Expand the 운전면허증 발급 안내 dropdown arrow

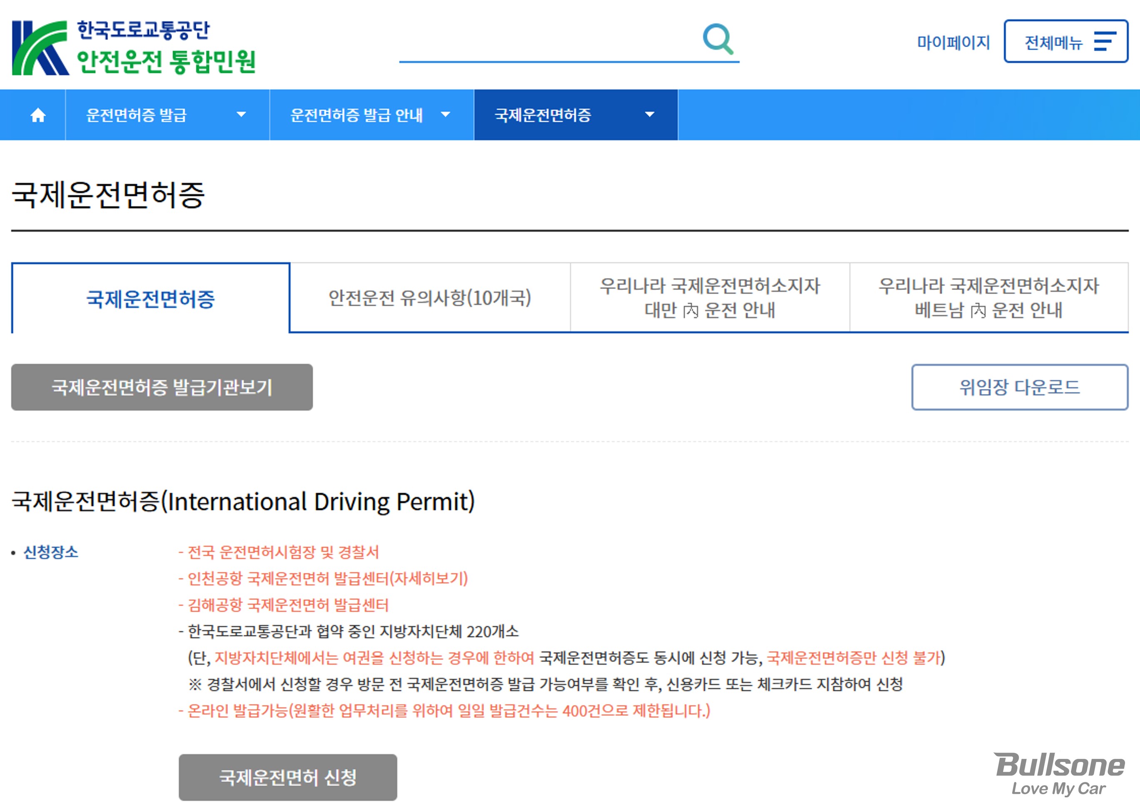pos(445,115)
